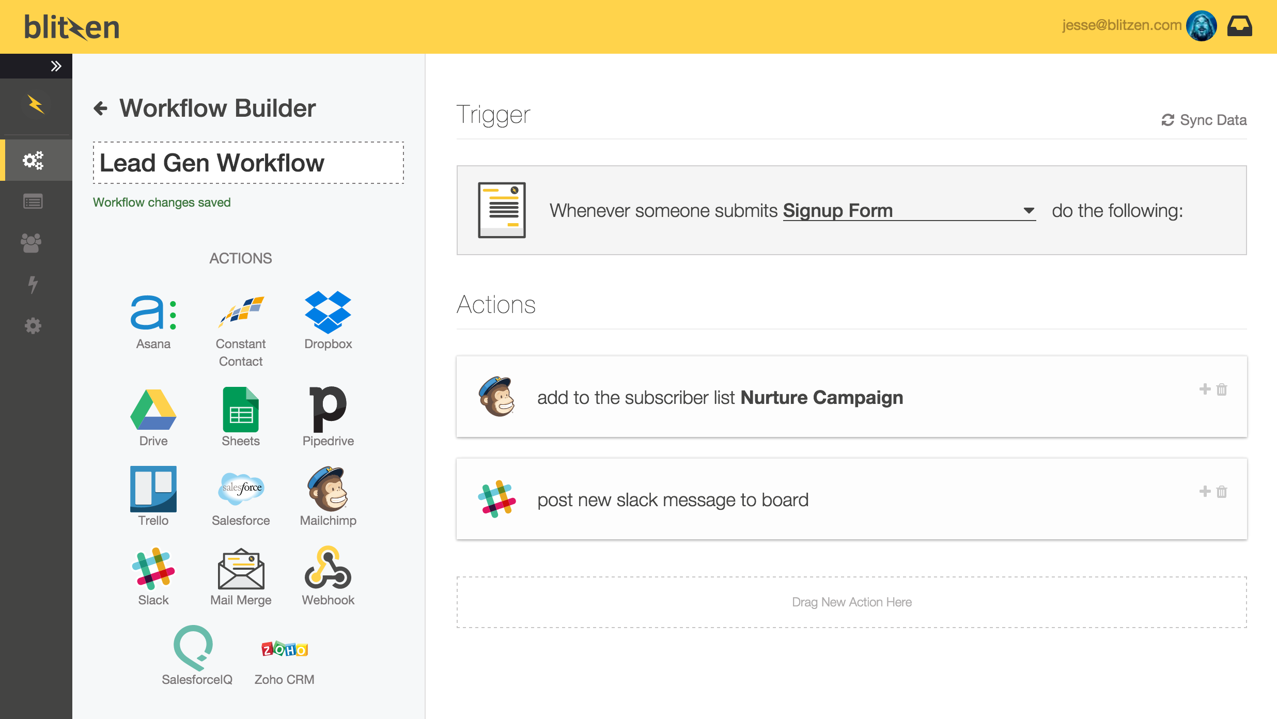Click the Lead Gen Workflow name field
The height and width of the screenshot is (719, 1277).
(x=248, y=163)
